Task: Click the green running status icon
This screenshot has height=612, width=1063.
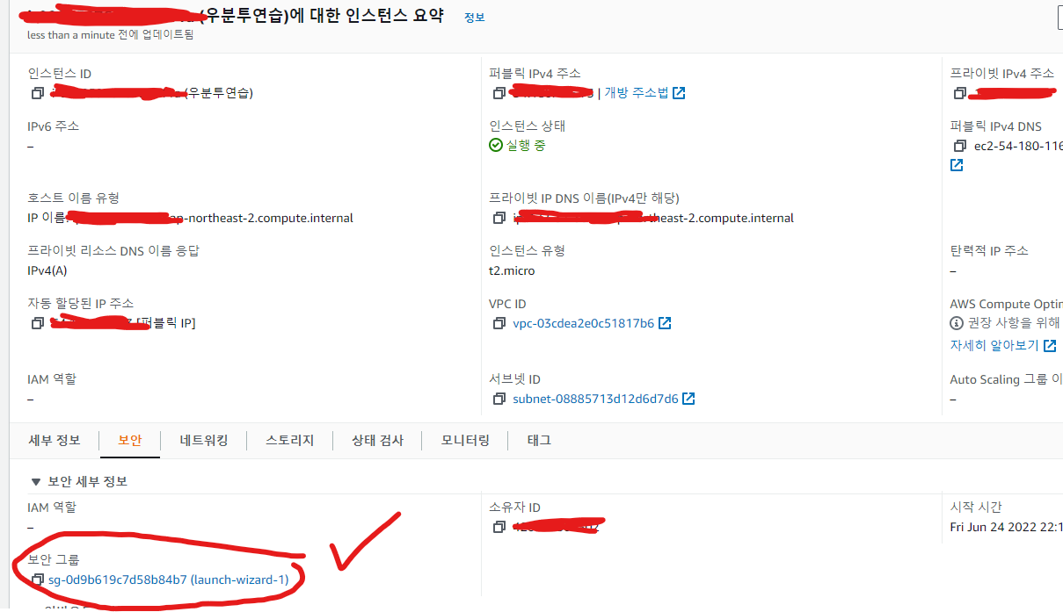Action: click(496, 145)
